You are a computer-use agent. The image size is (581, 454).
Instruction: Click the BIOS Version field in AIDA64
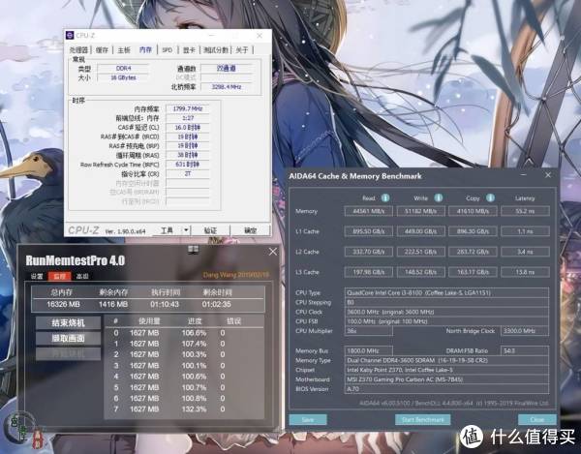(446, 389)
